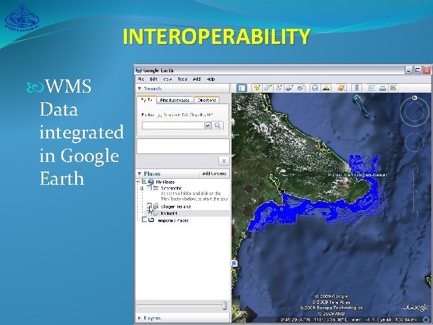Open the File menu
The image size is (433, 325).
(x=141, y=79)
